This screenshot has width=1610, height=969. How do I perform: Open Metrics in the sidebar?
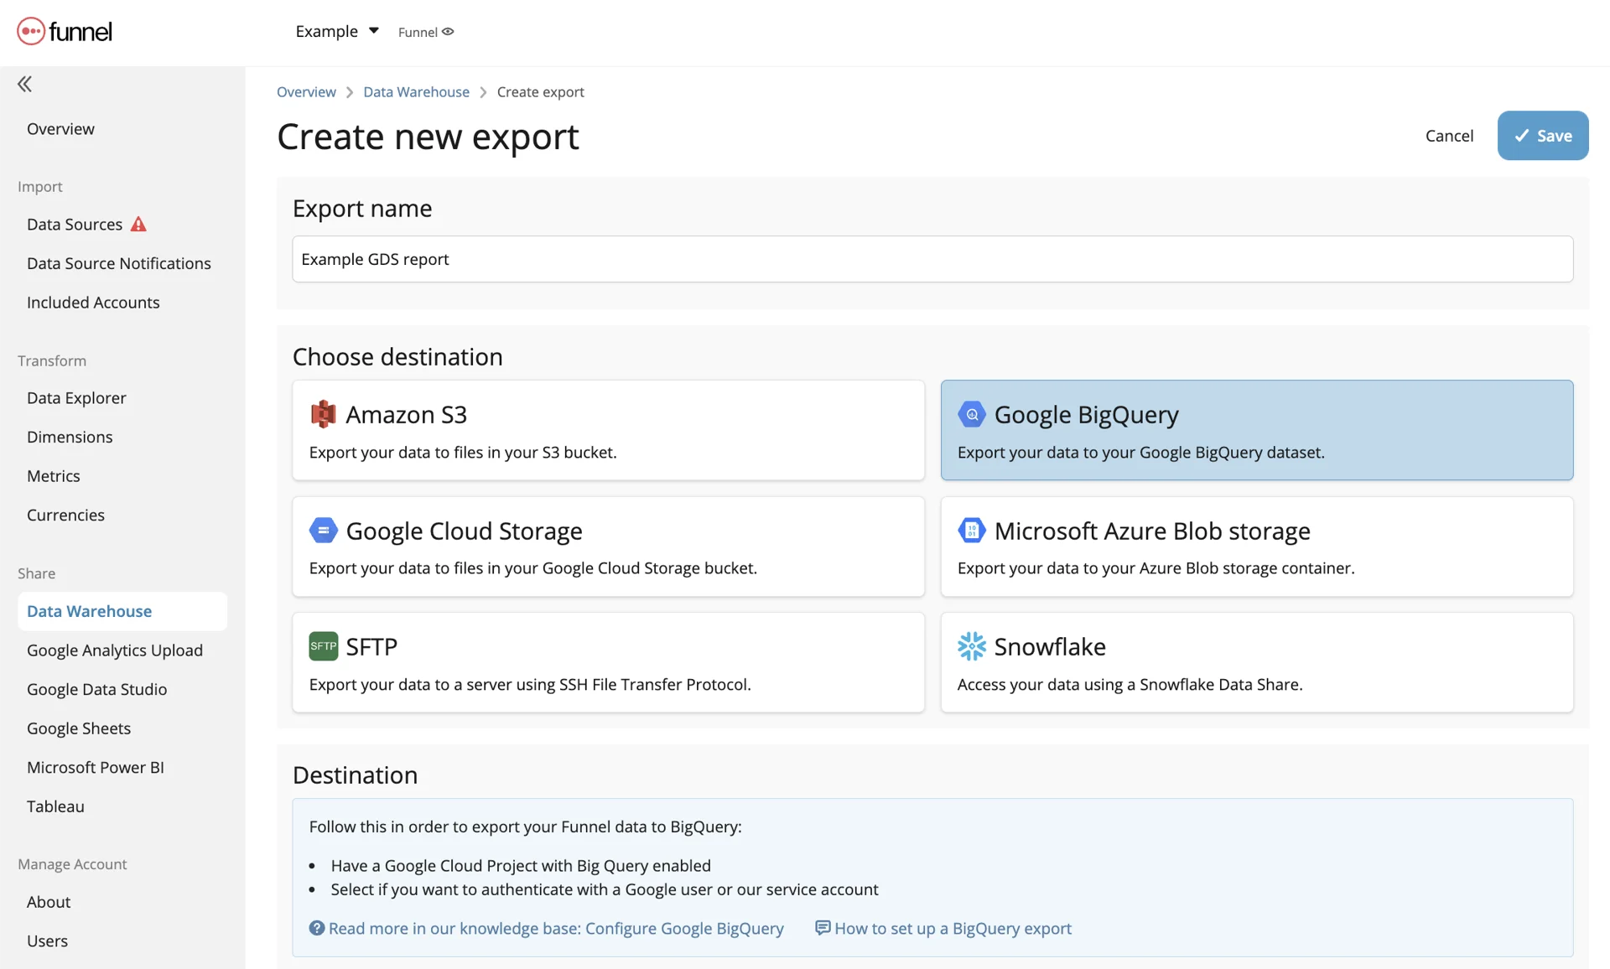[x=54, y=475]
